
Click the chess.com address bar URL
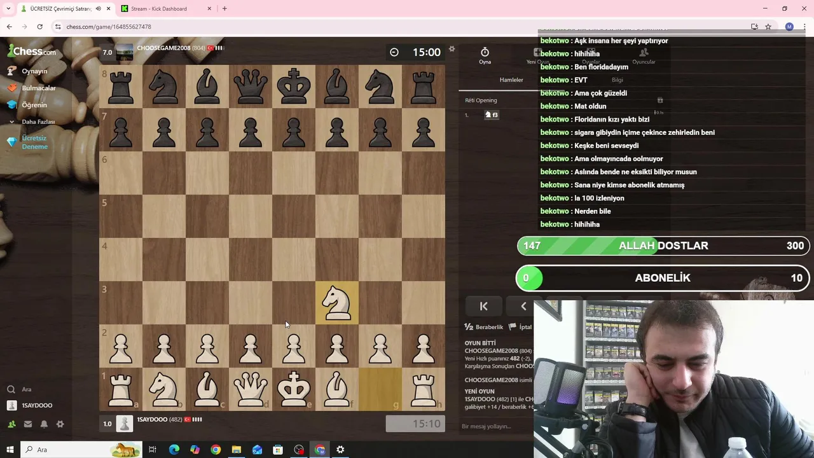[x=109, y=27]
